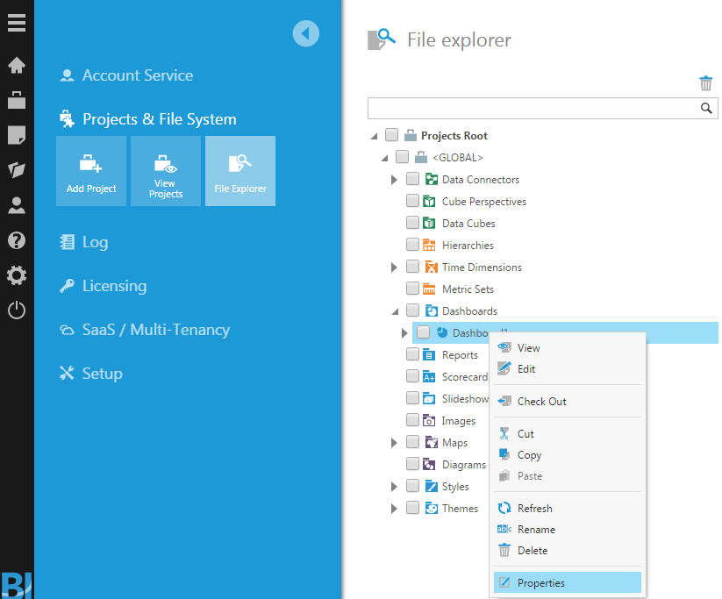
Task: Expand the Data Connectors node
Action: [394, 180]
